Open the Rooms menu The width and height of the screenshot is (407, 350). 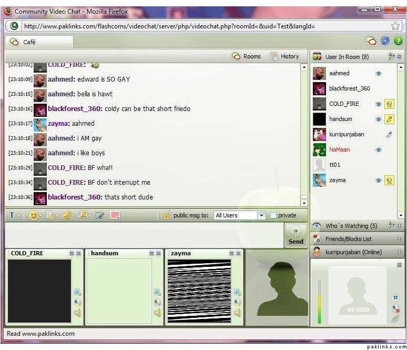(x=246, y=56)
